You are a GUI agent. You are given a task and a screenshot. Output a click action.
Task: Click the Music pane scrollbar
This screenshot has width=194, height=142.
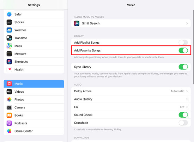193,47
